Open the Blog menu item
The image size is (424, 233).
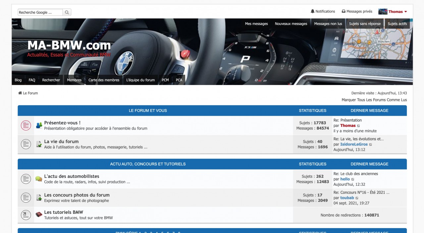pos(18,80)
